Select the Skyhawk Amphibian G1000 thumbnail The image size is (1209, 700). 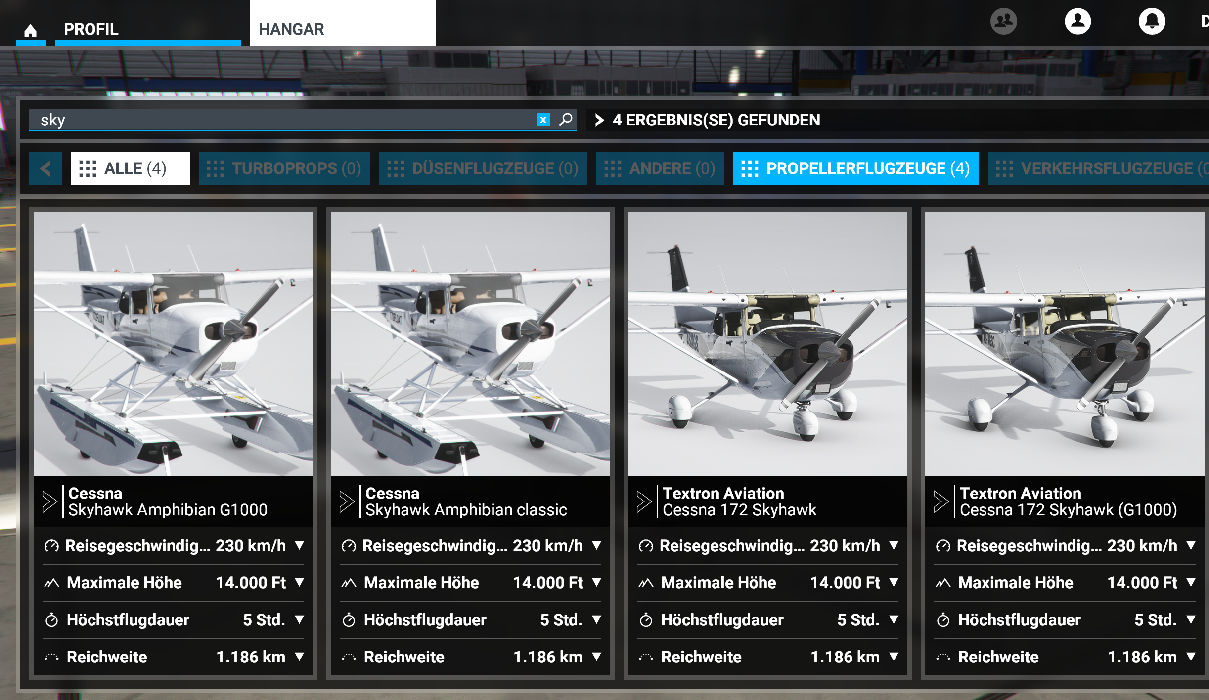(x=173, y=344)
